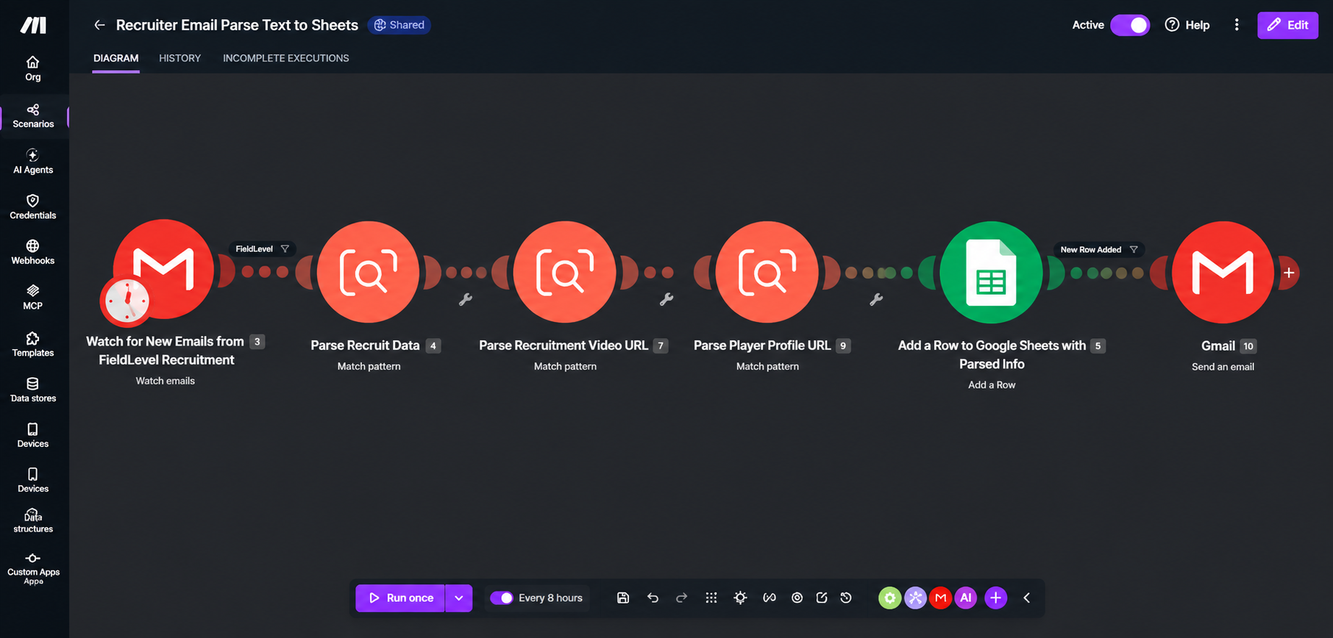Screen dimensions: 1333x638
Task: Click the Send an email label
Action: (1223, 367)
